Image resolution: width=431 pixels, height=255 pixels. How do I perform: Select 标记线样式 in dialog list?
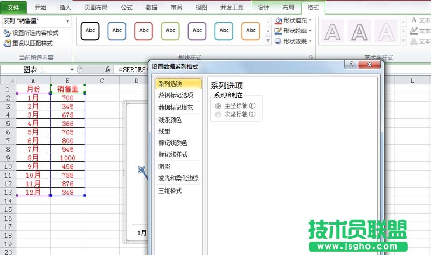(x=179, y=154)
